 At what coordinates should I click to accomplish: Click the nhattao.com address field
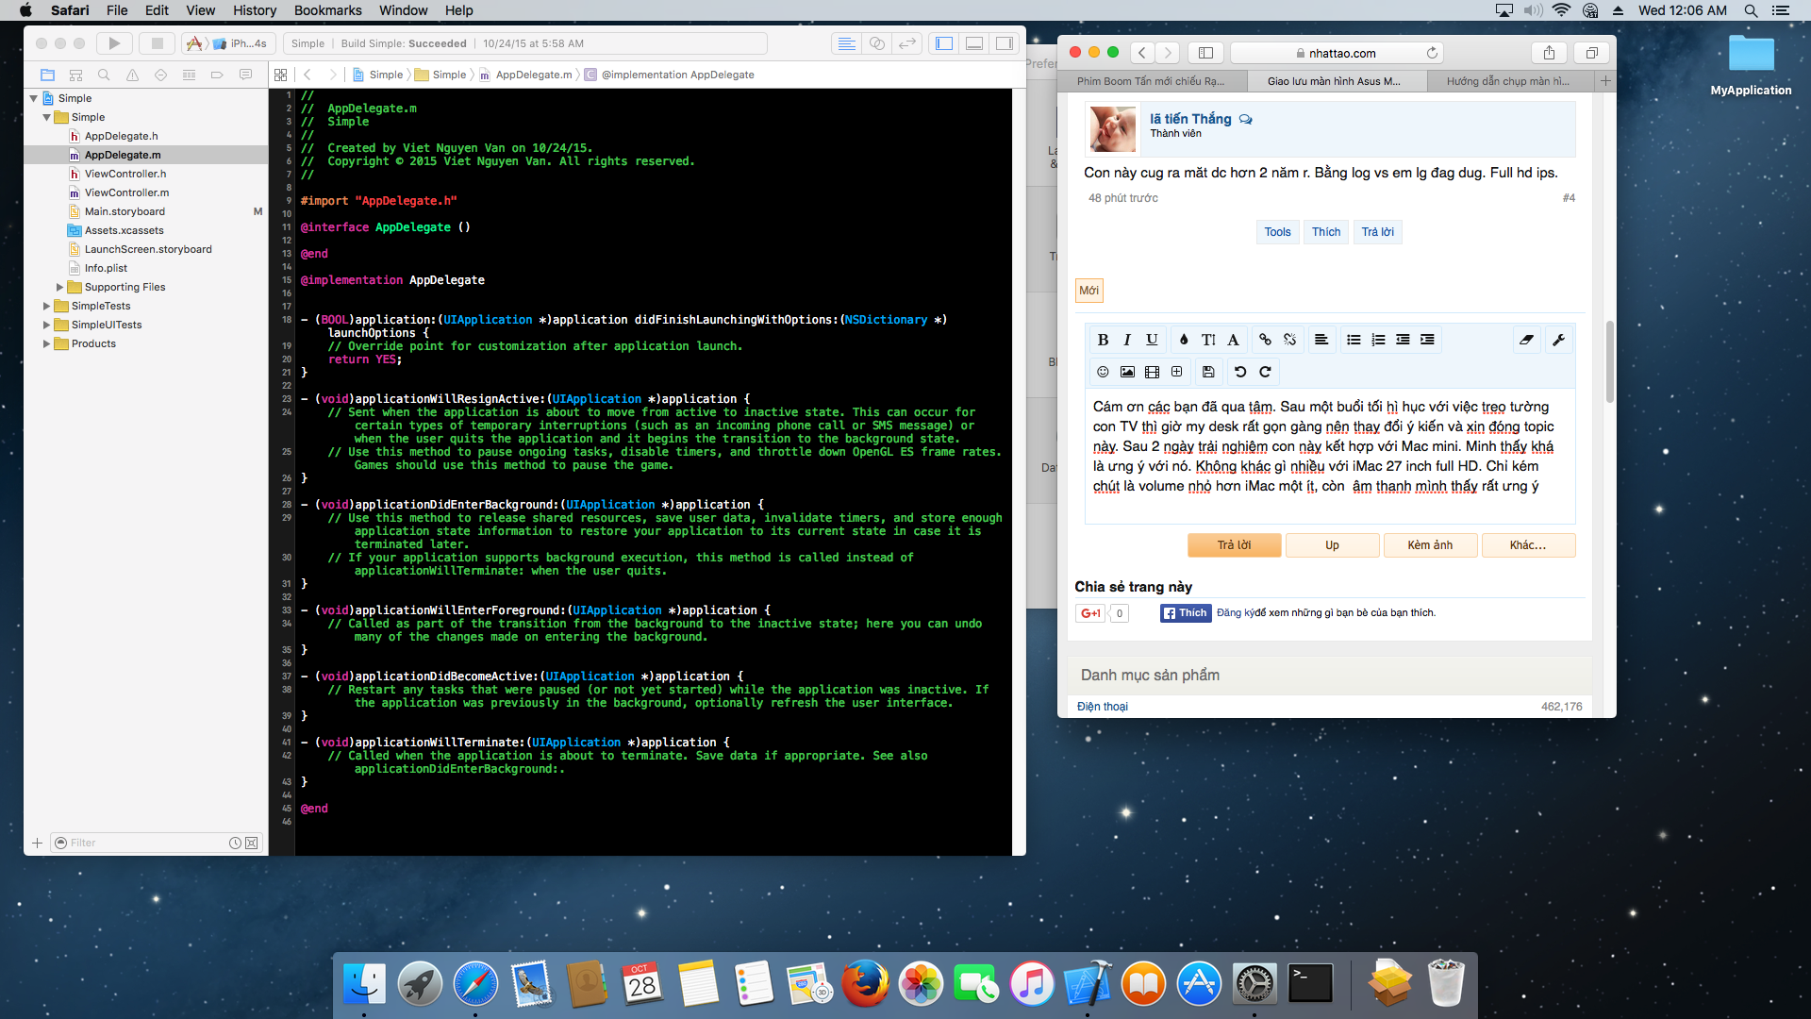1340,53
